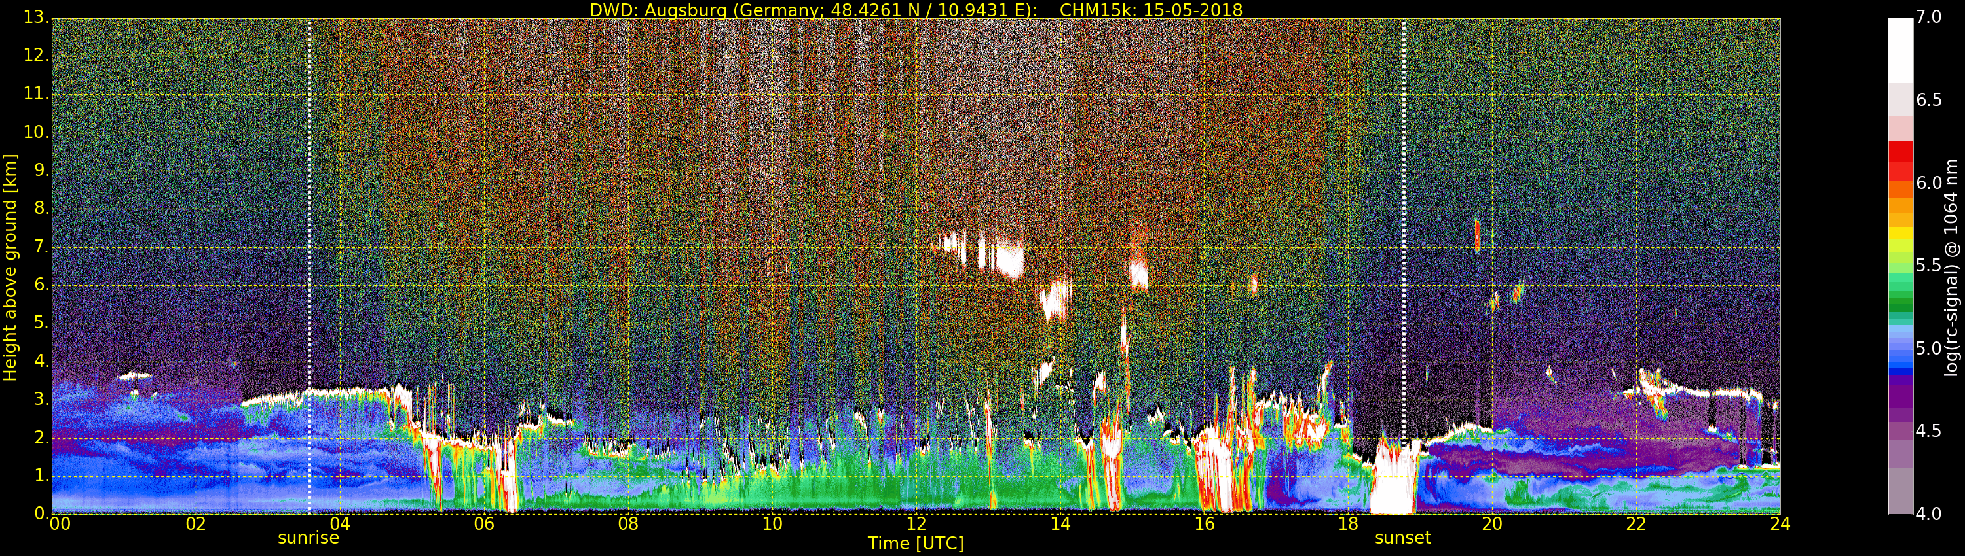Screen dimensions: 1965x556
Task: Click the '14' time axis tick label
Action: tap(1060, 524)
